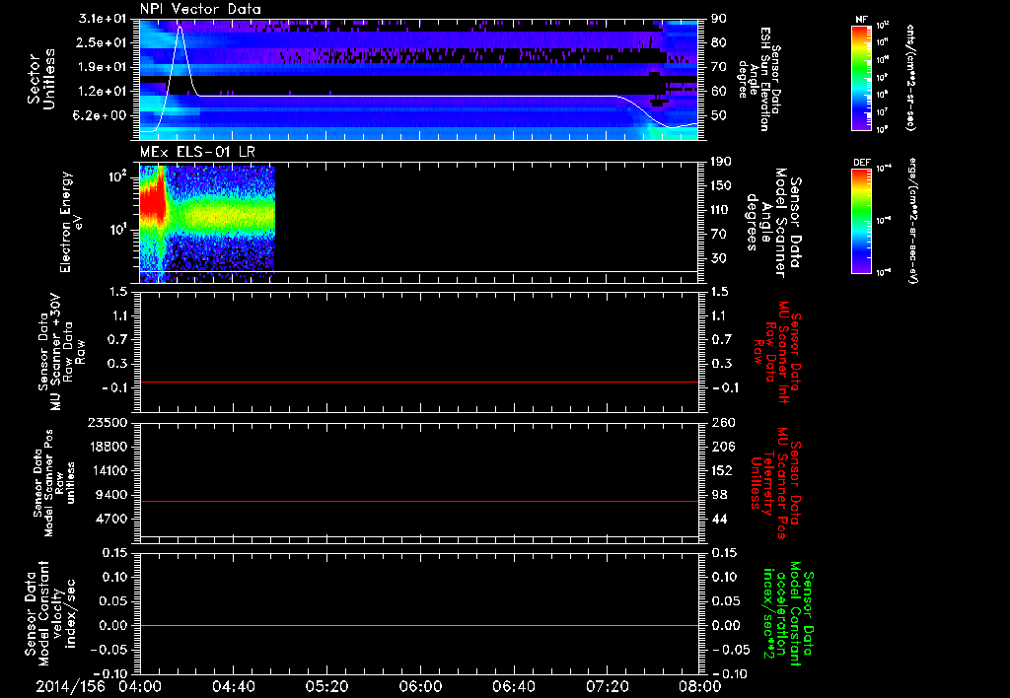
Task: Click the 190 scanner angle tick
Action: pos(722,162)
